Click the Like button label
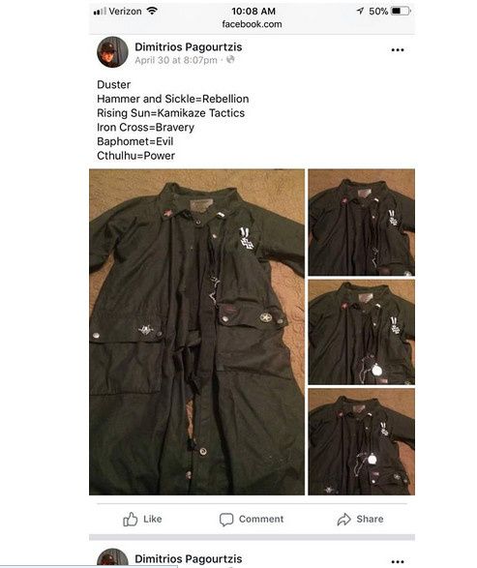The height and width of the screenshot is (568, 477). pyautogui.click(x=153, y=519)
